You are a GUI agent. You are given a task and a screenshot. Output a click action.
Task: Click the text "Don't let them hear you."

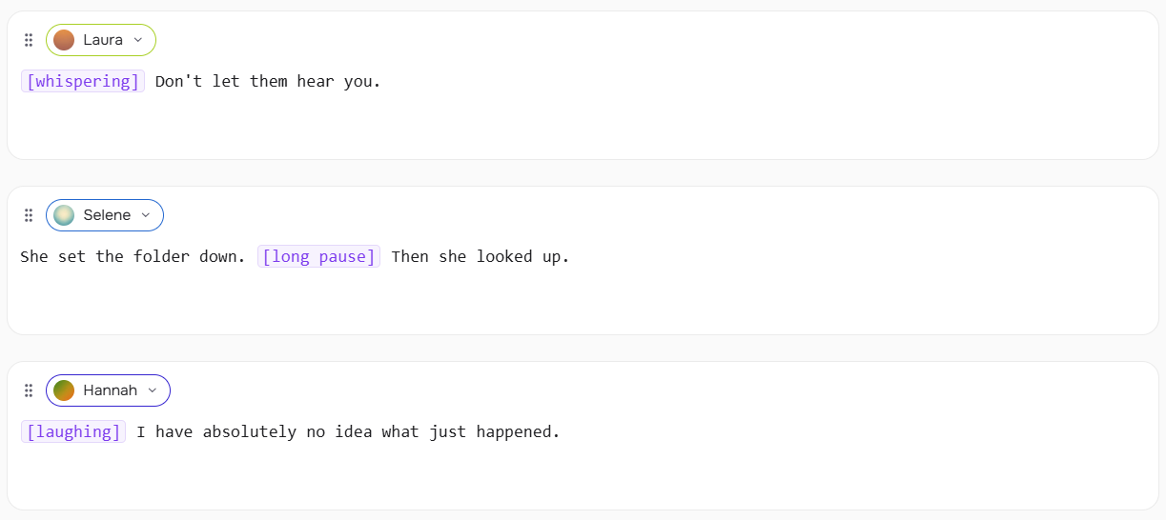click(x=268, y=81)
